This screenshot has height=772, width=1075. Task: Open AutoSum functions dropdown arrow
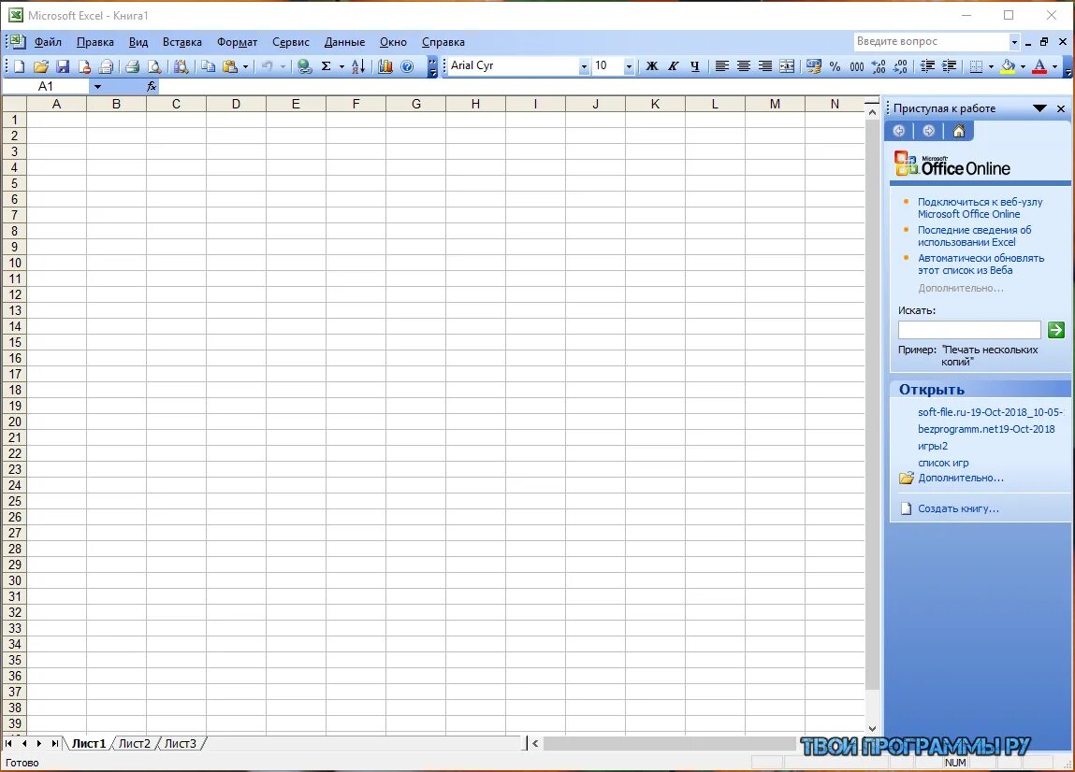(x=341, y=66)
